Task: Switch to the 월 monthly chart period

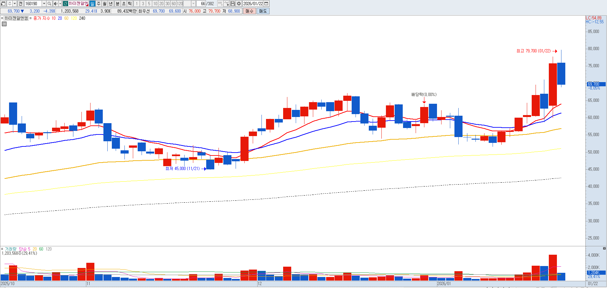Action: pyautogui.click(x=105, y=4)
